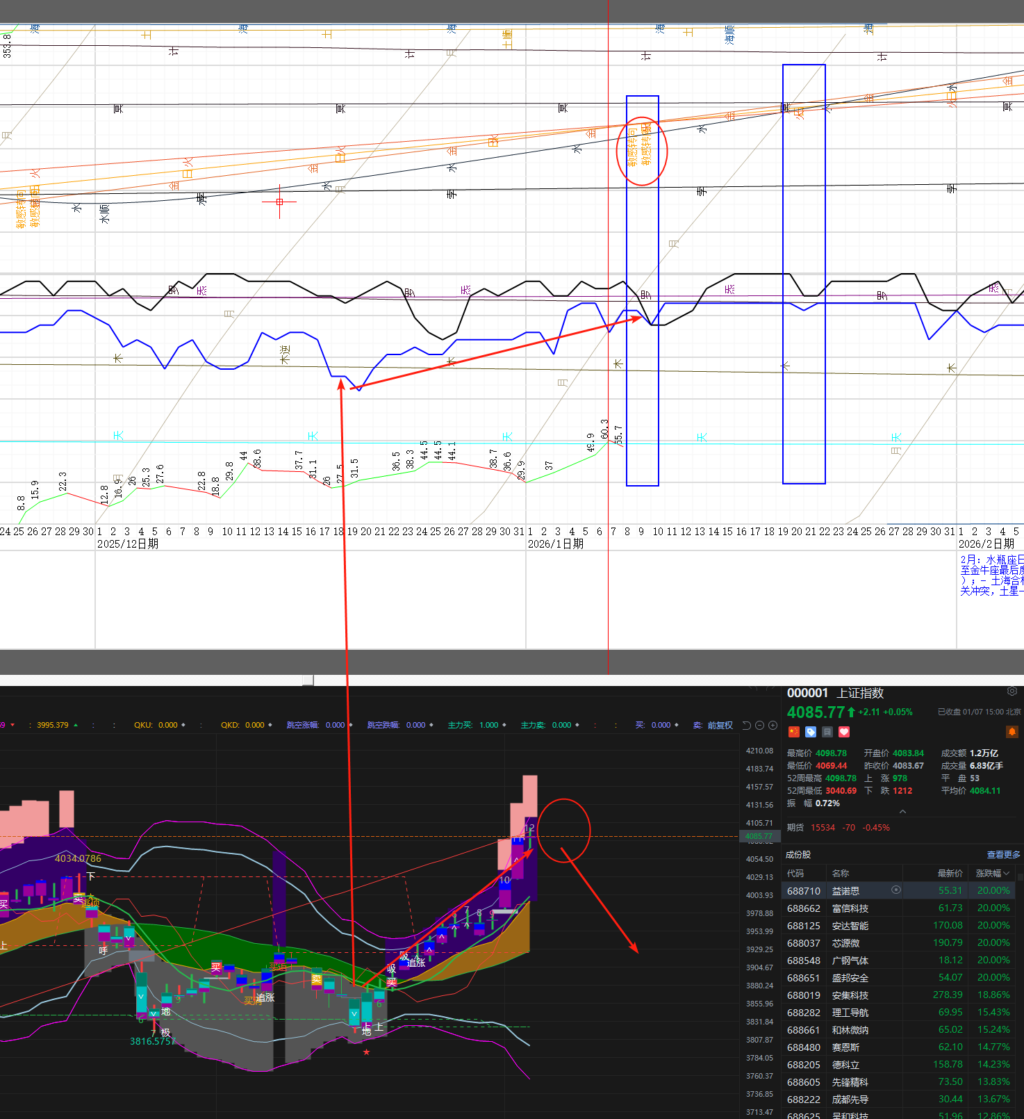Zoom out chart with minus icon
The width and height of the screenshot is (1024, 1119).
(x=760, y=726)
